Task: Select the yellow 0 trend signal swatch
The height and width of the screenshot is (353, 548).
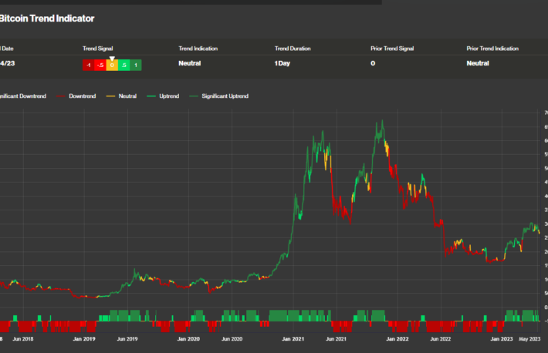Action: pyautogui.click(x=112, y=65)
